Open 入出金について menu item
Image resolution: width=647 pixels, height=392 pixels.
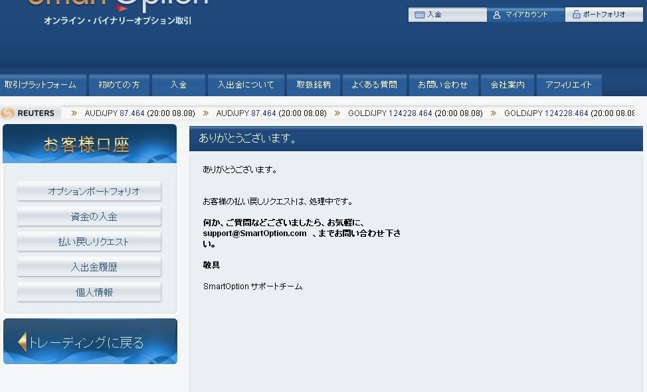(246, 85)
